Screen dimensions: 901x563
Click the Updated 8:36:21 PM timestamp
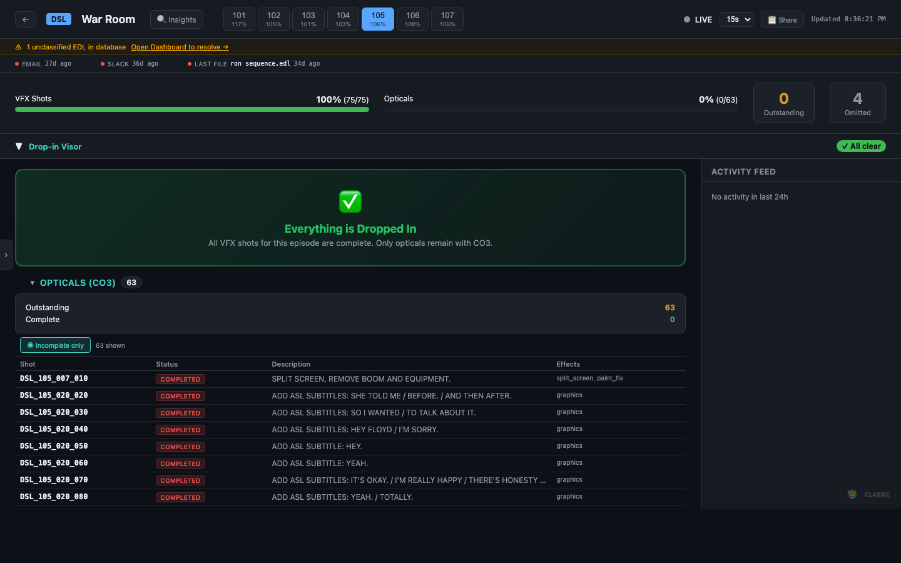[x=848, y=19]
